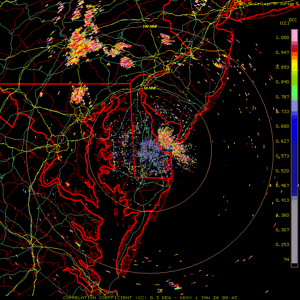The image size is (300, 300).
Task: Click the 0.680 scale value
Action: point(282,126)
